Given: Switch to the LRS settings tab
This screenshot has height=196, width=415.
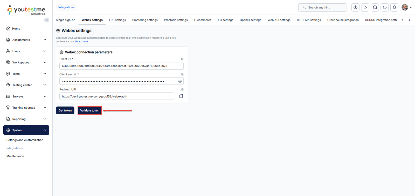Looking at the screenshot, I should click(117, 20).
